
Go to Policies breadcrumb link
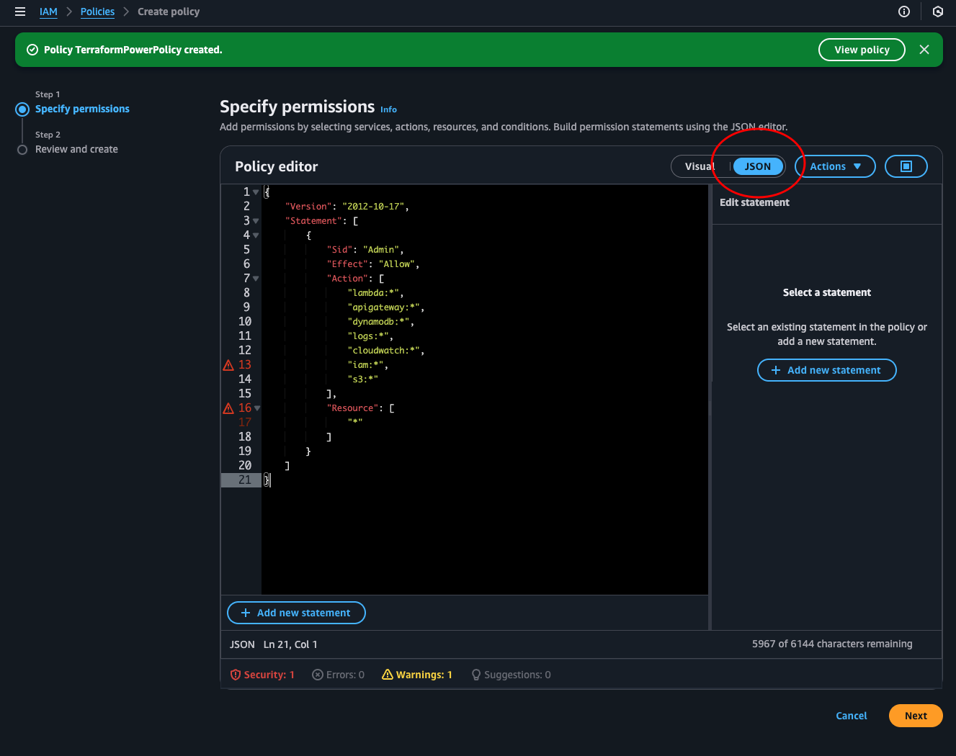coord(97,12)
